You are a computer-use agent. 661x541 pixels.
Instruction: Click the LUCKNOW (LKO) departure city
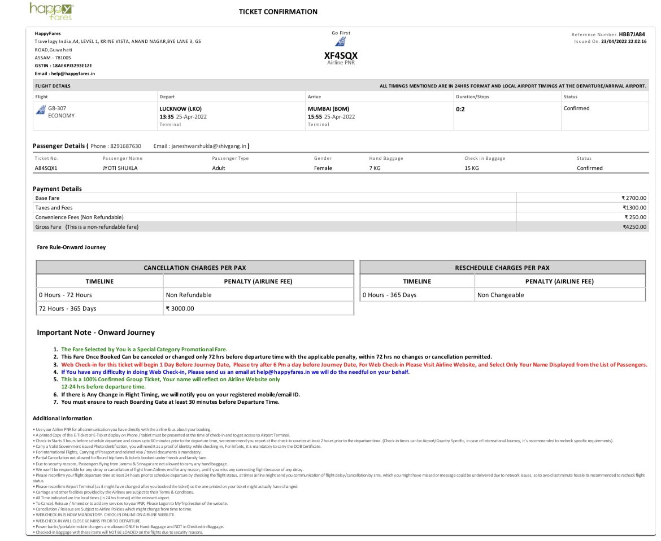[x=180, y=108]
